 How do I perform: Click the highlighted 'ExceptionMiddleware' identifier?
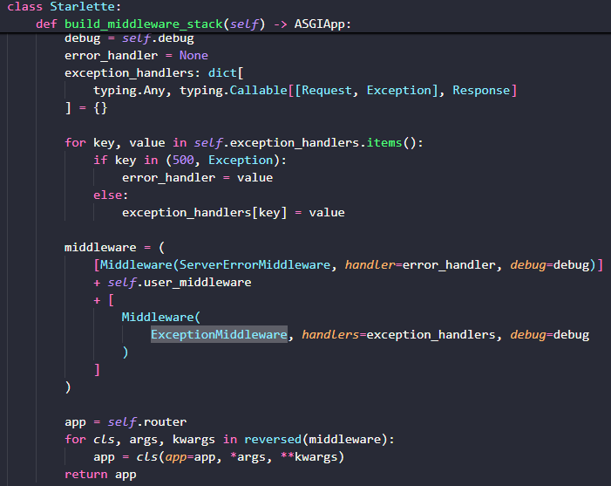[219, 335]
